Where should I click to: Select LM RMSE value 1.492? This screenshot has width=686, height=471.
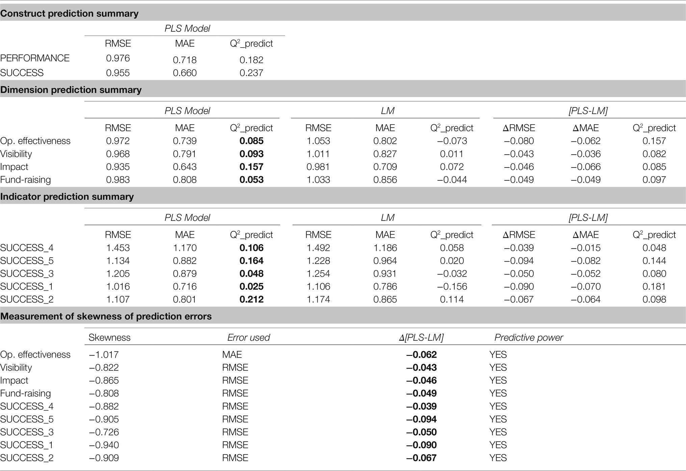[x=318, y=248]
